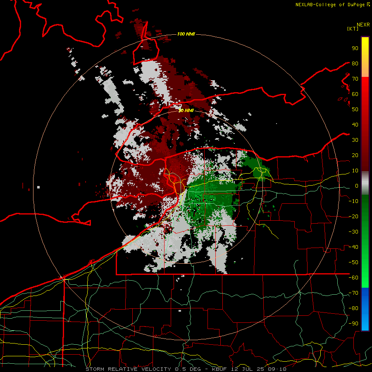The width and height of the screenshot is (372, 372).
Task: Click the 90 value on the velocity scale
Action: tap(355, 48)
